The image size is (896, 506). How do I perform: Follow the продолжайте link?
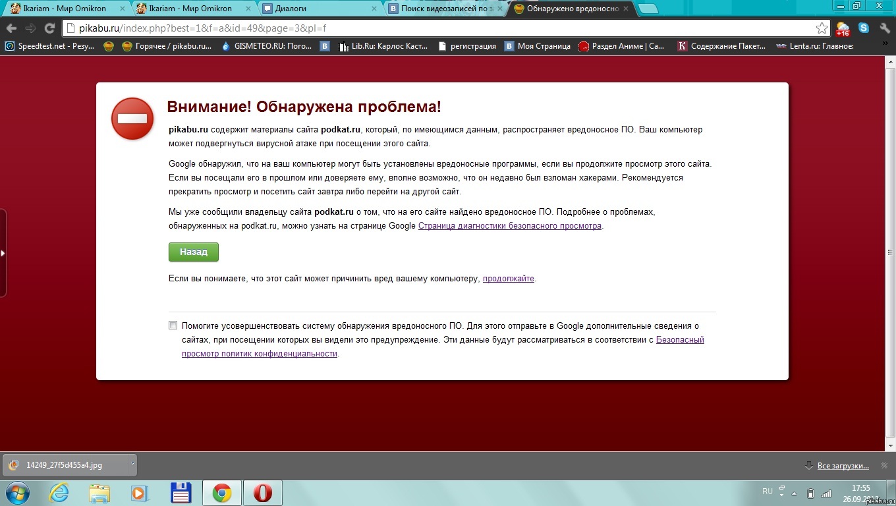(x=509, y=279)
